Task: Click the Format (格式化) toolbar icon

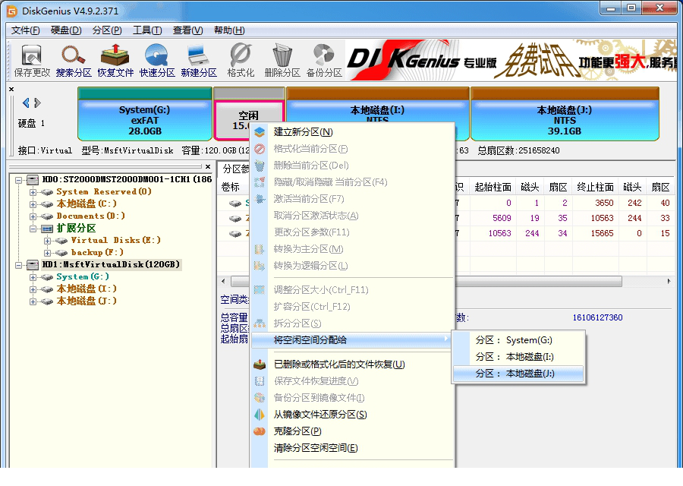Action: (x=241, y=61)
